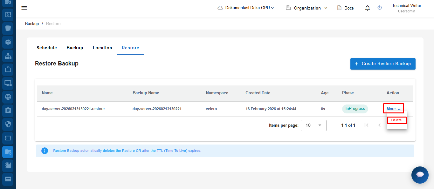The height and width of the screenshot is (189, 434).
Task: Open the chat support bubble
Action: [x=420, y=175]
